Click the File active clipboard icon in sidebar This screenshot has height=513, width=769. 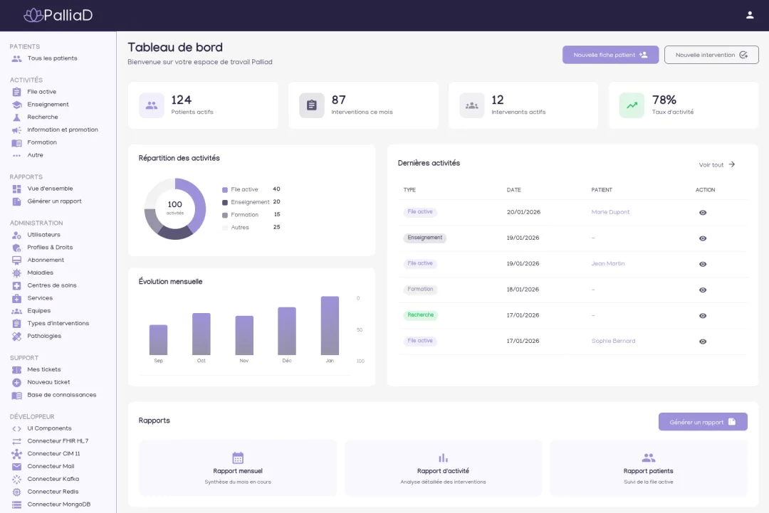[16, 92]
